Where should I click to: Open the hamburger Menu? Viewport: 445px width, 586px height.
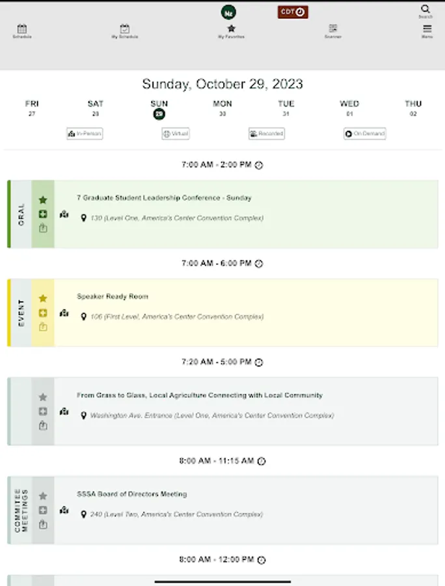427,31
